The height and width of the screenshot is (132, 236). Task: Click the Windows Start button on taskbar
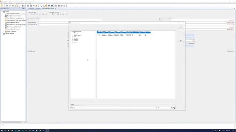point(1,131)
